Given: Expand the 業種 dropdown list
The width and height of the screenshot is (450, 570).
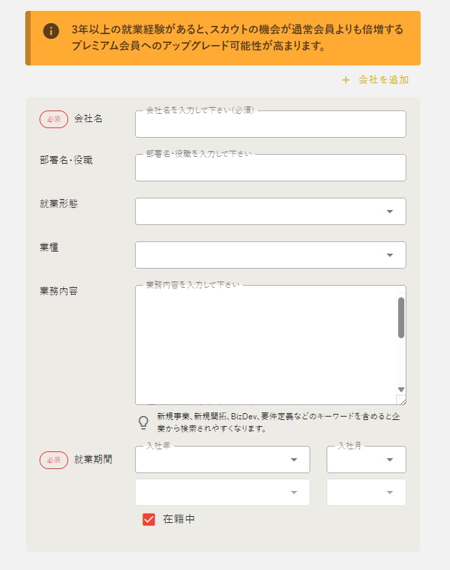Looking at the screenshot, I should pos(271,255).
